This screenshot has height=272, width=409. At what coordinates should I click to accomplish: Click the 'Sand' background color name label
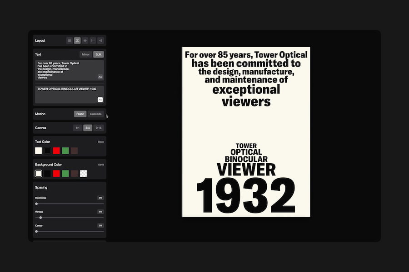pyautogui.click(x=101, y=165)
